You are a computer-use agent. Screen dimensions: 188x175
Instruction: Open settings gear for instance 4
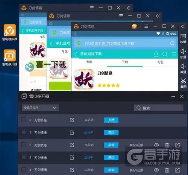click(x=156, y=170)
